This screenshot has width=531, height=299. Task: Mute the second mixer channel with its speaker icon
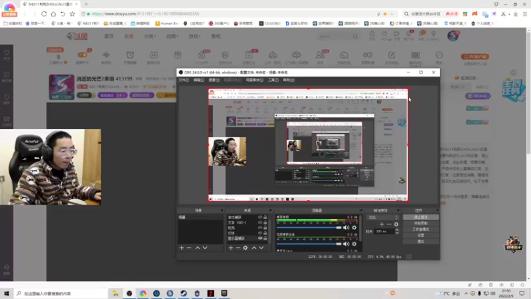click(346, 244)
